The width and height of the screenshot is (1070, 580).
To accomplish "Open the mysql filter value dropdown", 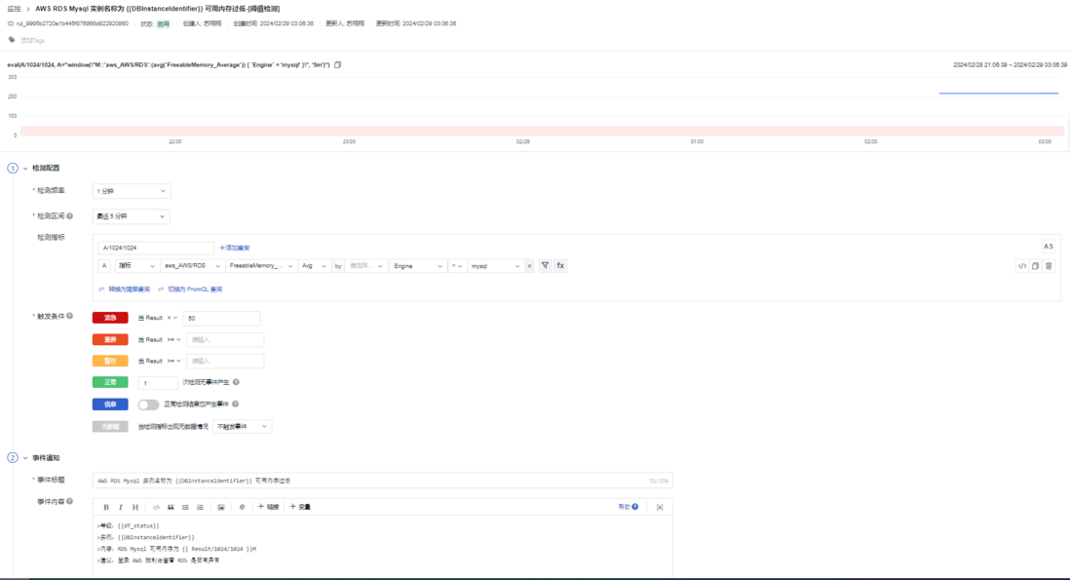I will coord(495,266).
